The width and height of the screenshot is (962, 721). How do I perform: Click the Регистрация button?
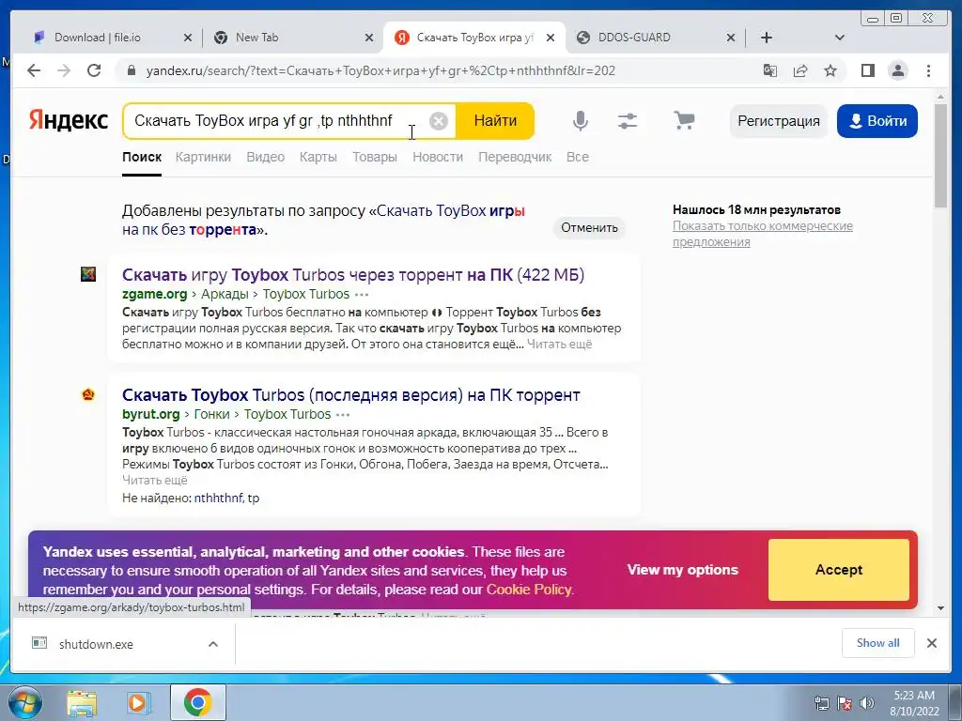click(x=779, y=121)
